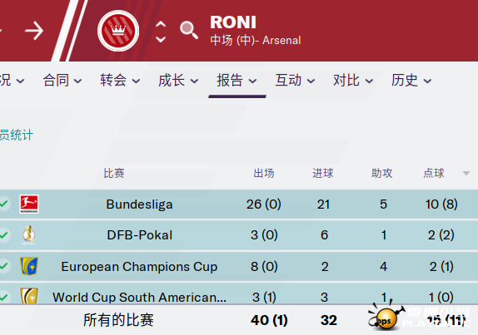
Task: Expand the 合同 dropdown menu
Action: click(x=62, y=81)
